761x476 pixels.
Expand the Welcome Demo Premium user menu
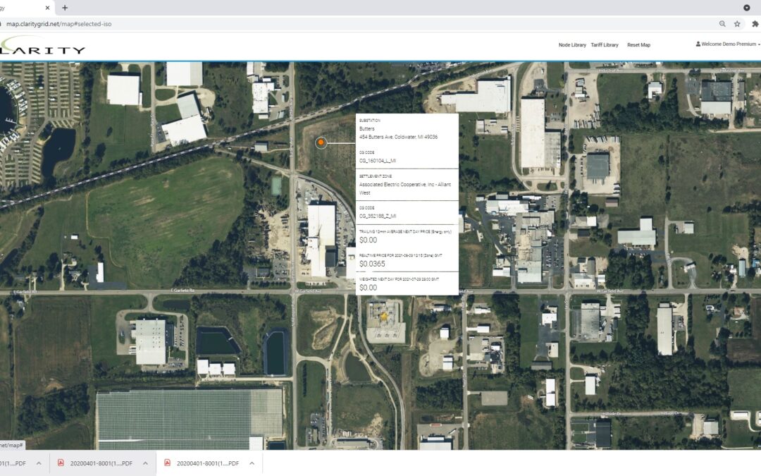pyautogui.click(x=727, y=44)
